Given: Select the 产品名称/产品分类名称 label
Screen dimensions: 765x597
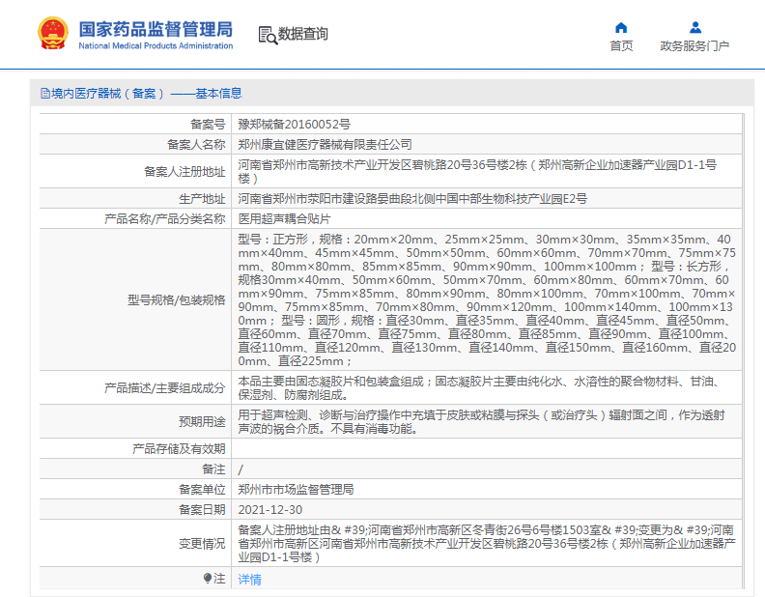Looking at the screenshot, I should 165,219.
